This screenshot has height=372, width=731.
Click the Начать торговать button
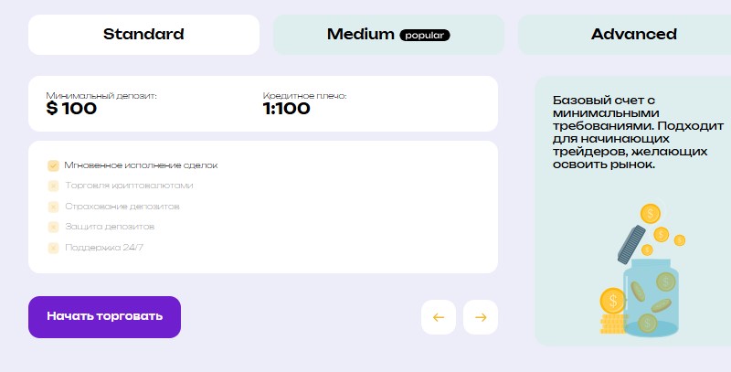pyautogui.click(x=104, y=317)
